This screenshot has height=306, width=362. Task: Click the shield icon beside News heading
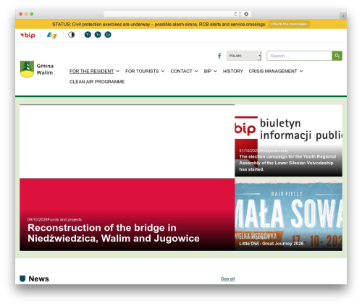tap(22, 279)
